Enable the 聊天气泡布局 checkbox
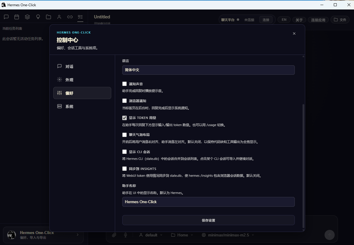 point(124,135)
